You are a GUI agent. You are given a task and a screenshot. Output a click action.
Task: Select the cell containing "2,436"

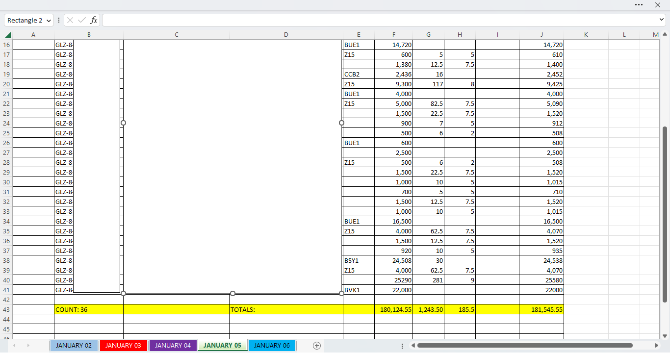pyautogui.click(x=393, y=74)
